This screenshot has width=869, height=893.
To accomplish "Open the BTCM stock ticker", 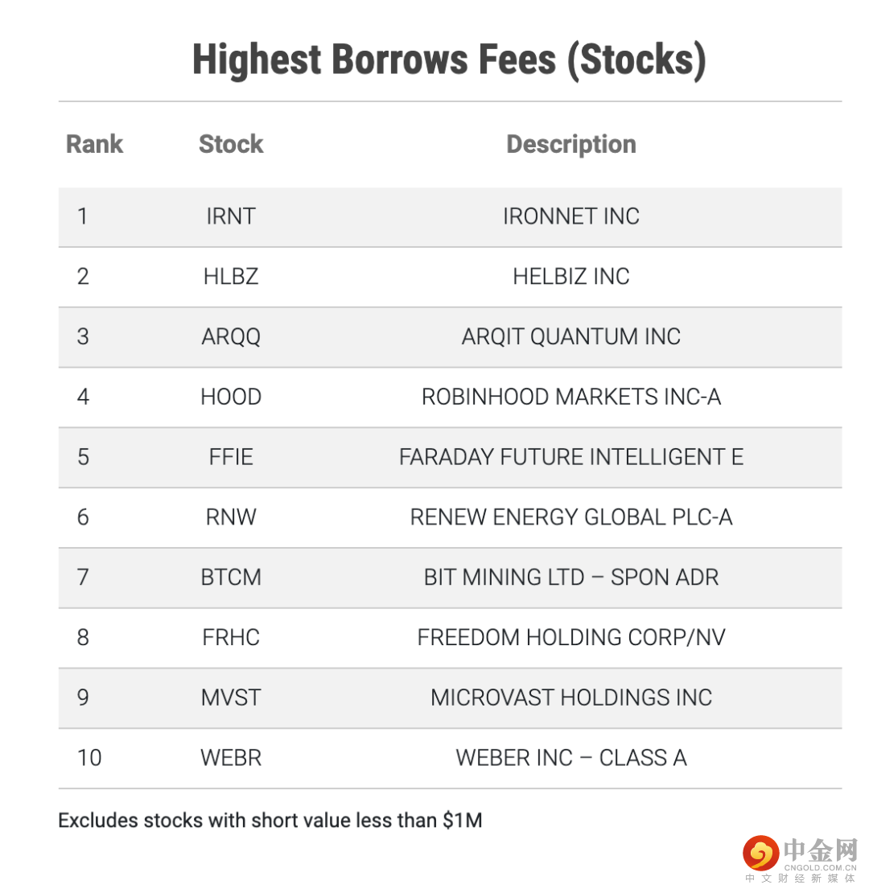I will click(x=231, y=577).
